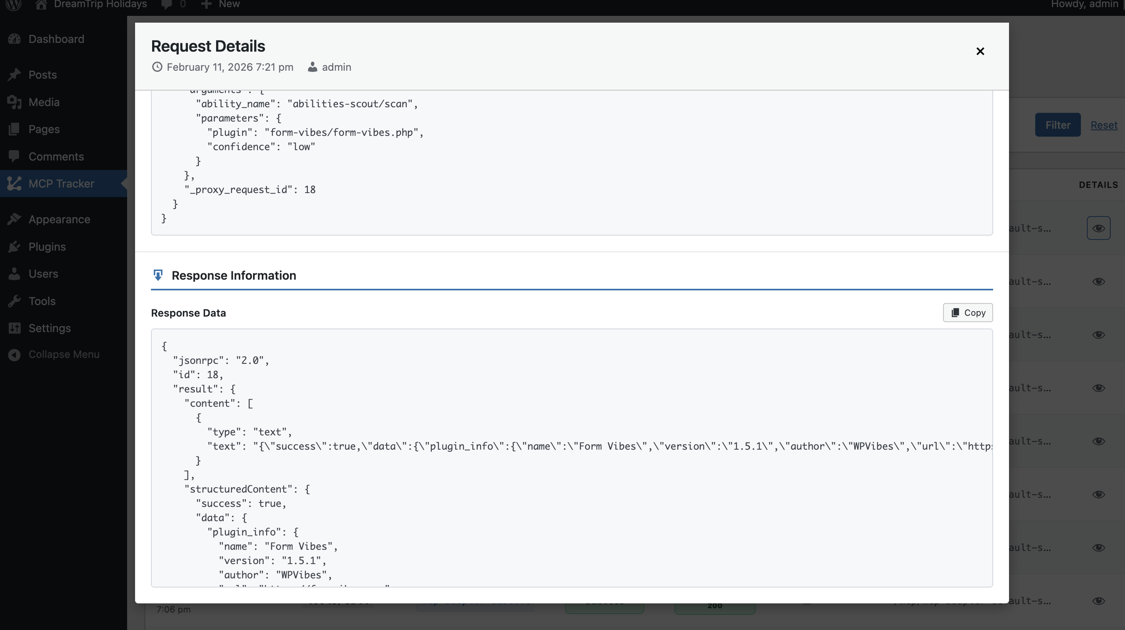Copy the Response Data JSON

pos(968,313)
